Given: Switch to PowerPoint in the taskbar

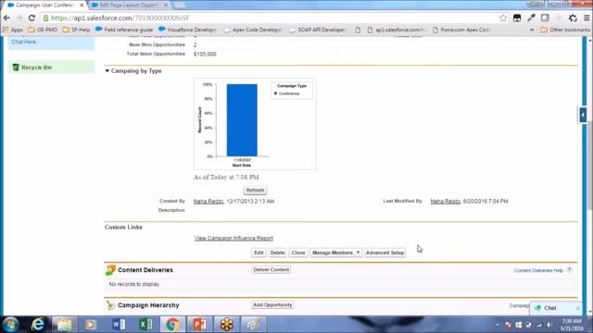Looking at the screenshot, I should (199, 325).
